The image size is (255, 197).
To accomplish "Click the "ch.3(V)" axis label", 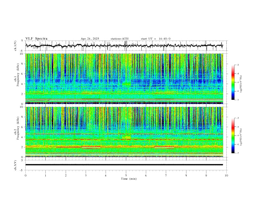I will (15, 165).
